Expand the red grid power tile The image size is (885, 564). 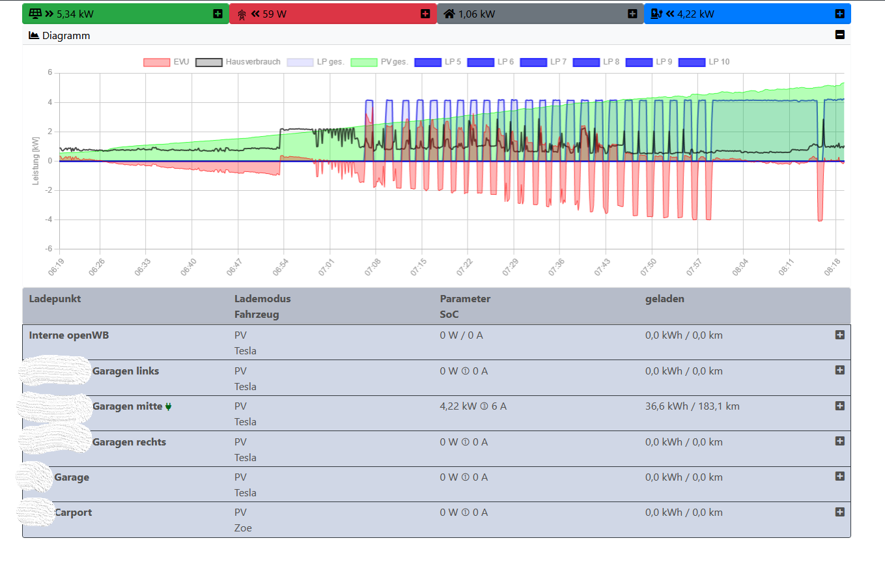click(x=425, y=14)
